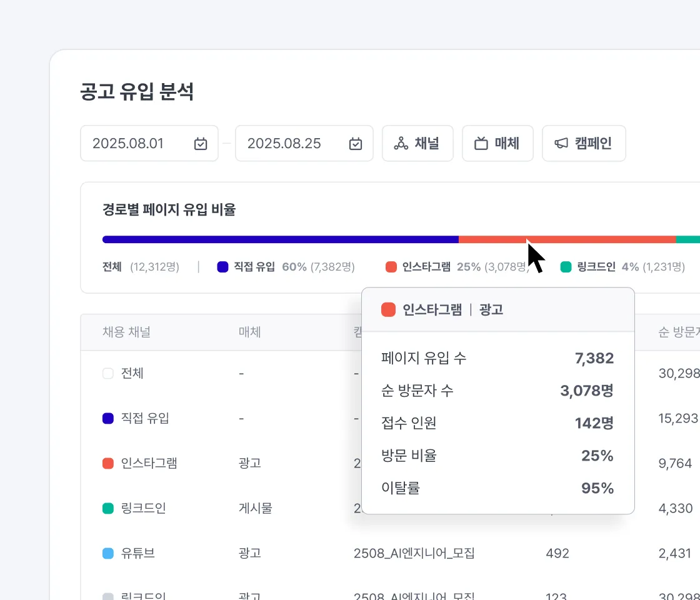This screenshot has width=700, height=600.
Task: Click 경로별 페이지 유입 비율 chart title
Action: click(x=169, y=209)
